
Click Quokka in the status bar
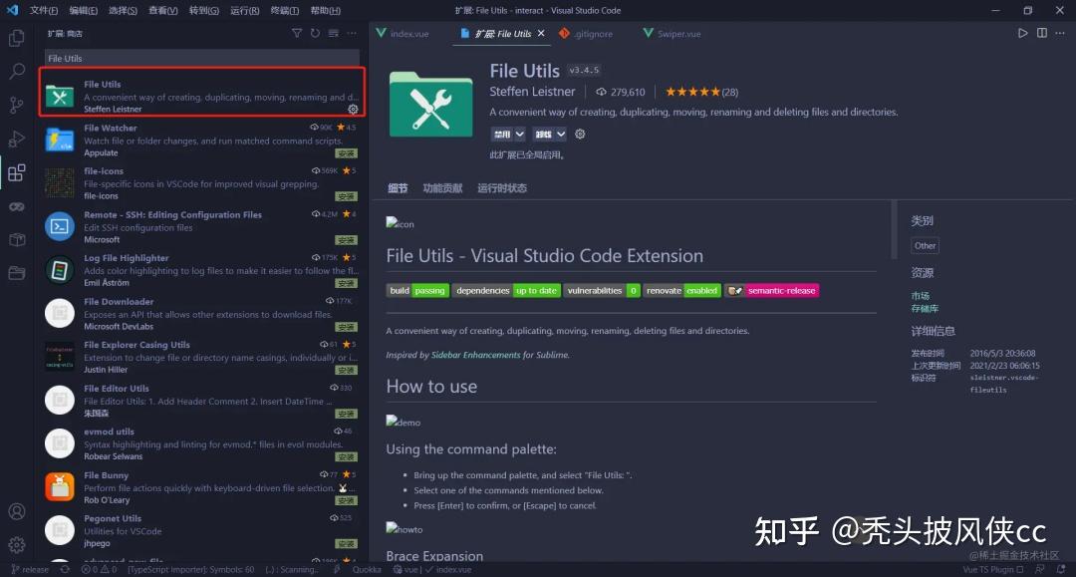(367, 569)
